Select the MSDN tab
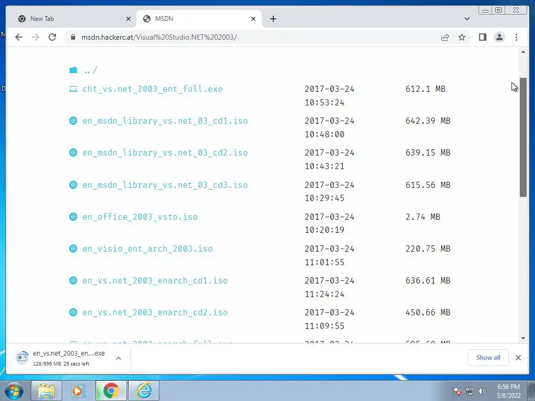Image resolution: width=535 pixels, height=401 pixels. pos(199,19)
